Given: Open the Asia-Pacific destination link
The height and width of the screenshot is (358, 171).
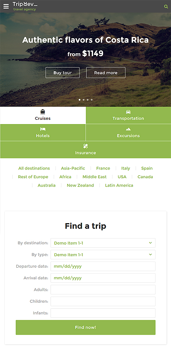Looking at the screenshot, I should click(x=73, y=168).
